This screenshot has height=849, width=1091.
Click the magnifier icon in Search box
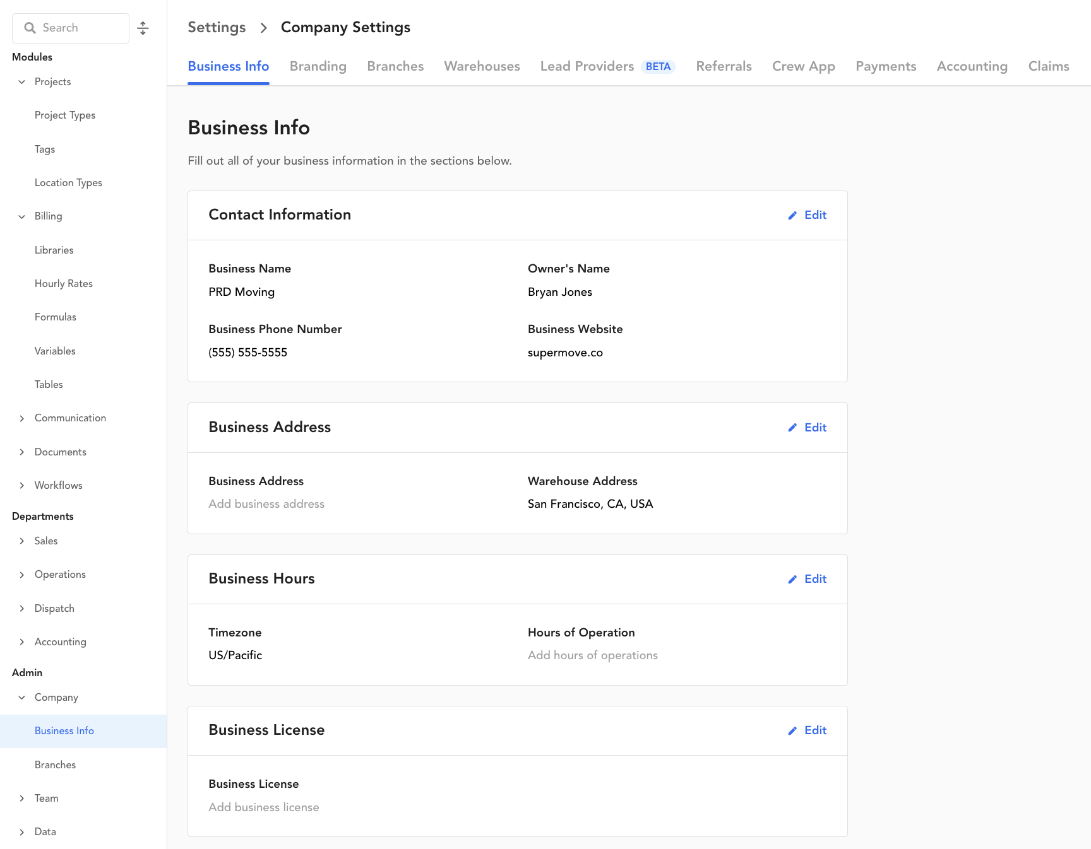click(x=30, y=28)
